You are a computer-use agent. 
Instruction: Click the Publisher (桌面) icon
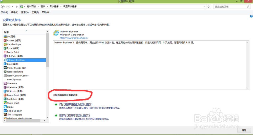(x=5, y=99)
